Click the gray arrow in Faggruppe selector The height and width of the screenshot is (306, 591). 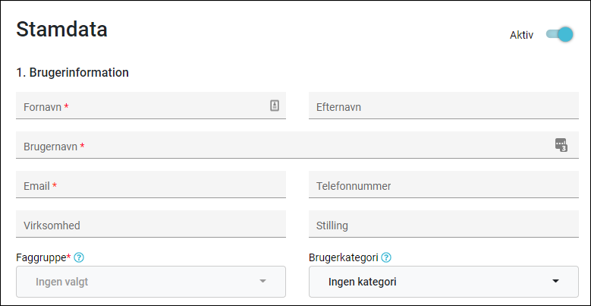(x=263, y=281)
